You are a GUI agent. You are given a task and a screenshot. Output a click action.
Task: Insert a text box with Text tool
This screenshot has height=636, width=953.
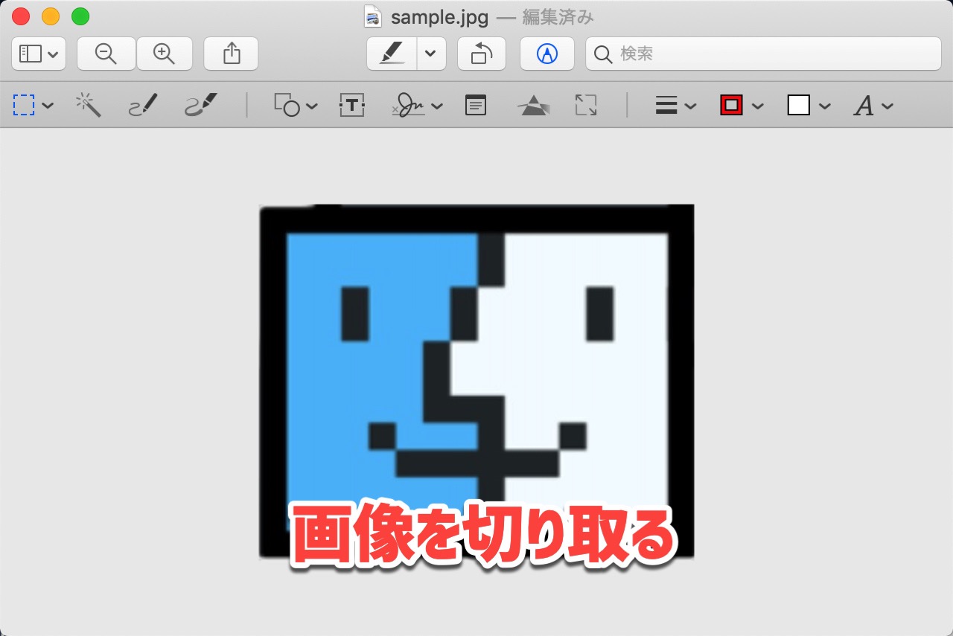[352, 105]
